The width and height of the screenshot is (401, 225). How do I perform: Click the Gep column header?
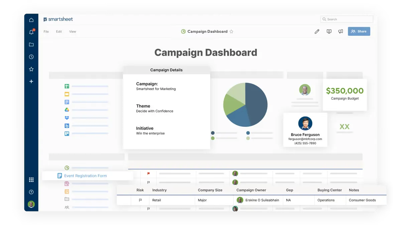(x=290, y=190)
